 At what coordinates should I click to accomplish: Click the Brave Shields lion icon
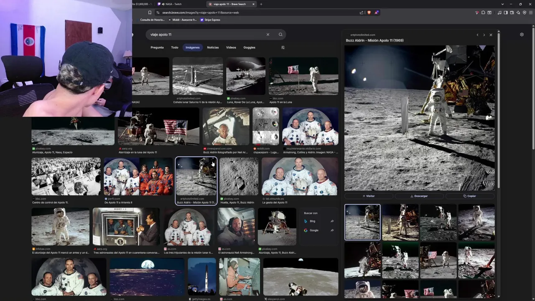coord(369,13)
